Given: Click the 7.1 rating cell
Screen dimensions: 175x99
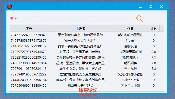Looking at the screenshot, I should click(x=154, y=58).
